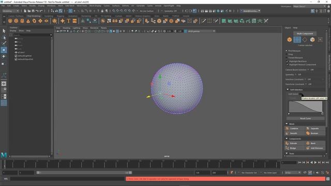
Task: Select the Lasso select tool
Action: pyautogui.click(x=4, y=38)
